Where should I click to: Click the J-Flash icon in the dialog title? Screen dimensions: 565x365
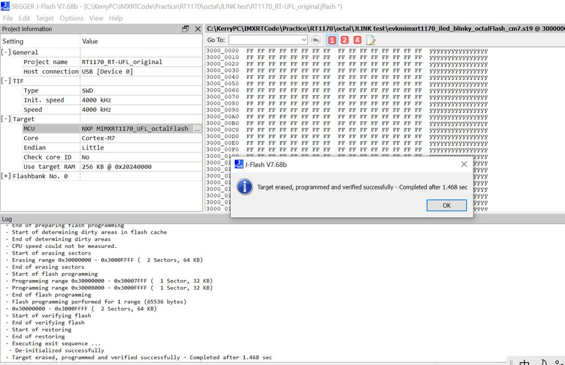pos(239,165)
